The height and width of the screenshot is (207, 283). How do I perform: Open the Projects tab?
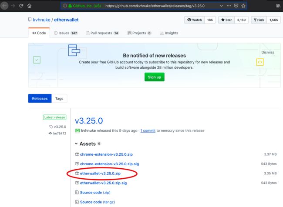[x=139, y=33]
